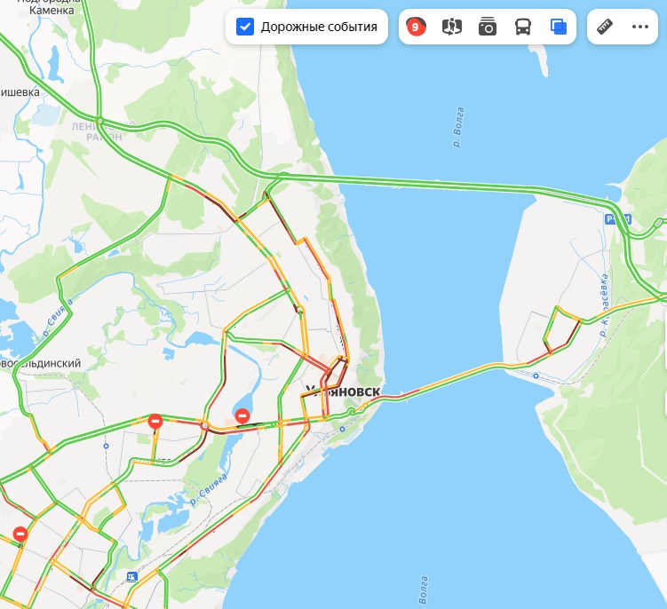Click the railway stop near the river port

[x=343, y=430]
